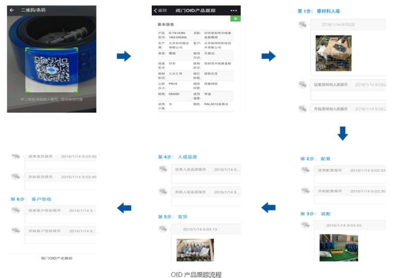Tap the back arrow in the 二维码/条码 scanner
400x278 pixels.
pyautogui.click(x=12, y=10)
